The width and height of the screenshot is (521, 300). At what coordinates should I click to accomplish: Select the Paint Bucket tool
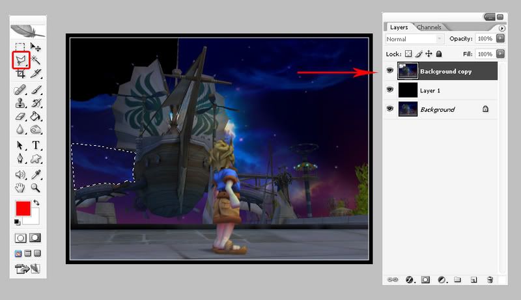tap(36, 116)
